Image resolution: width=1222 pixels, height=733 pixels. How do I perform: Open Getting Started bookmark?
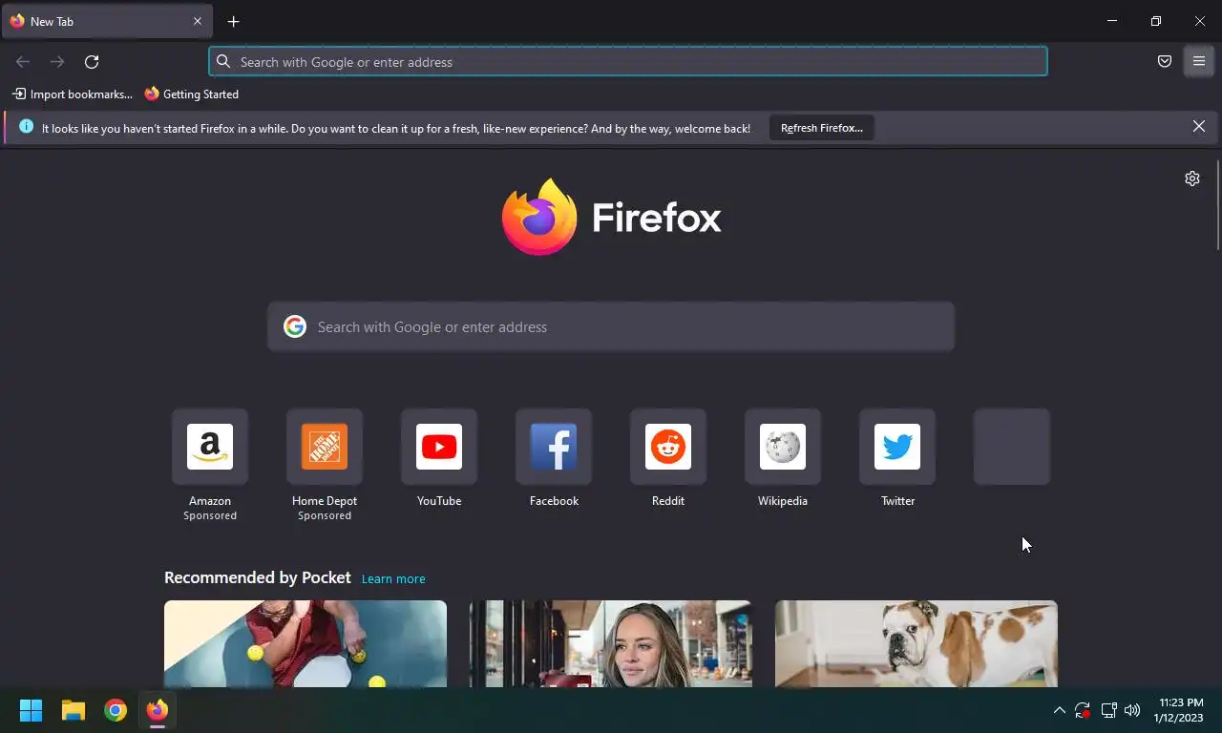(x=192, y=94)
